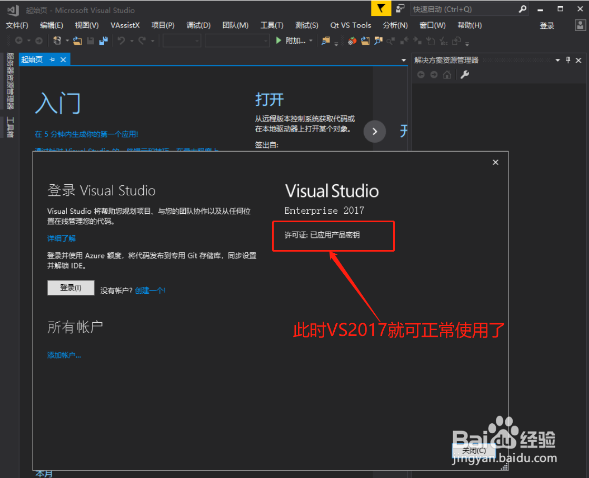Click the round next arrow on start page
This screenshot has height=478, width=589.
pyautogui.click(x=375, y=132)
